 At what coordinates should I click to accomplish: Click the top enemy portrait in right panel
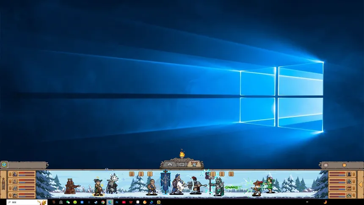click(x=349, y=174)
